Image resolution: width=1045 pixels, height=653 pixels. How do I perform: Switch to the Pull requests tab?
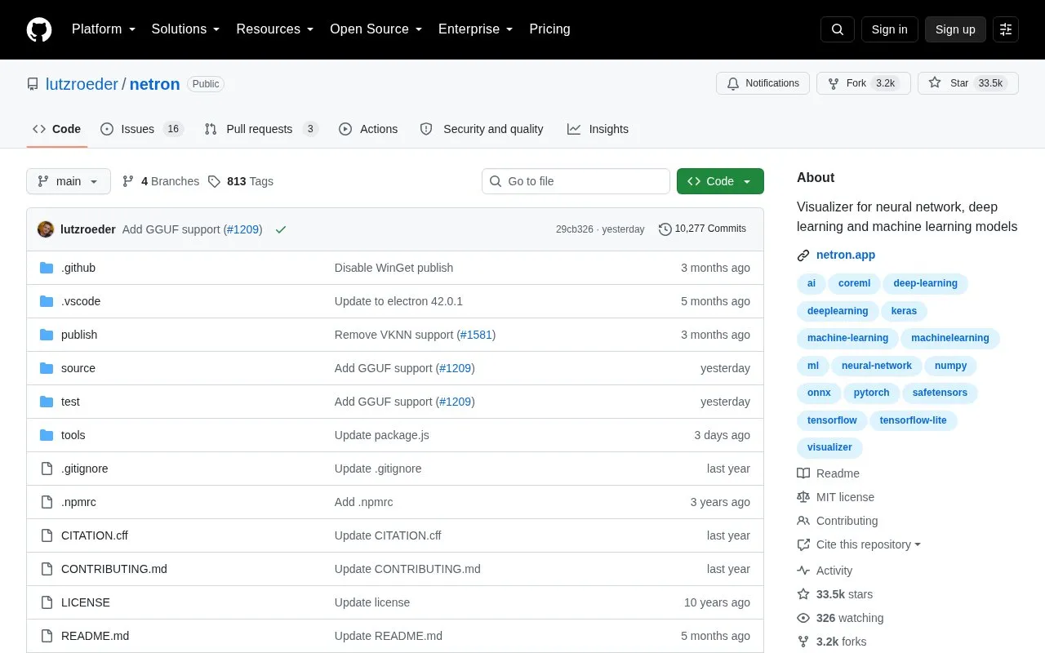[261, 129]
